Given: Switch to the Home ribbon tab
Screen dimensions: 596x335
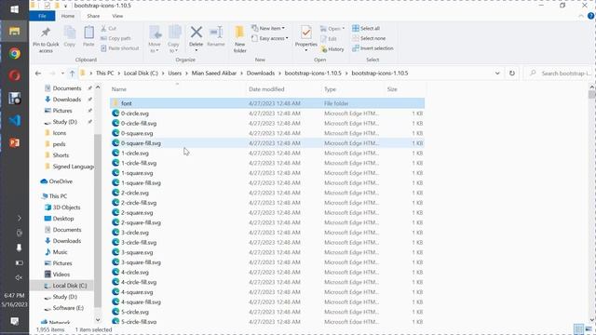Looking at the screenshot, I should click(x=68, y=16).
